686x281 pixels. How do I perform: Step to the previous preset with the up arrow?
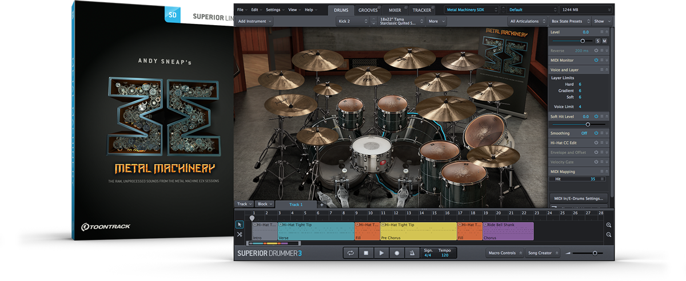(x=504, y=8)
